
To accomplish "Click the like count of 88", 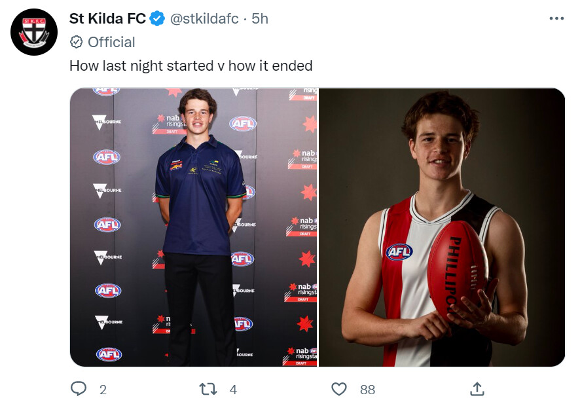I will tap(367, 390).
